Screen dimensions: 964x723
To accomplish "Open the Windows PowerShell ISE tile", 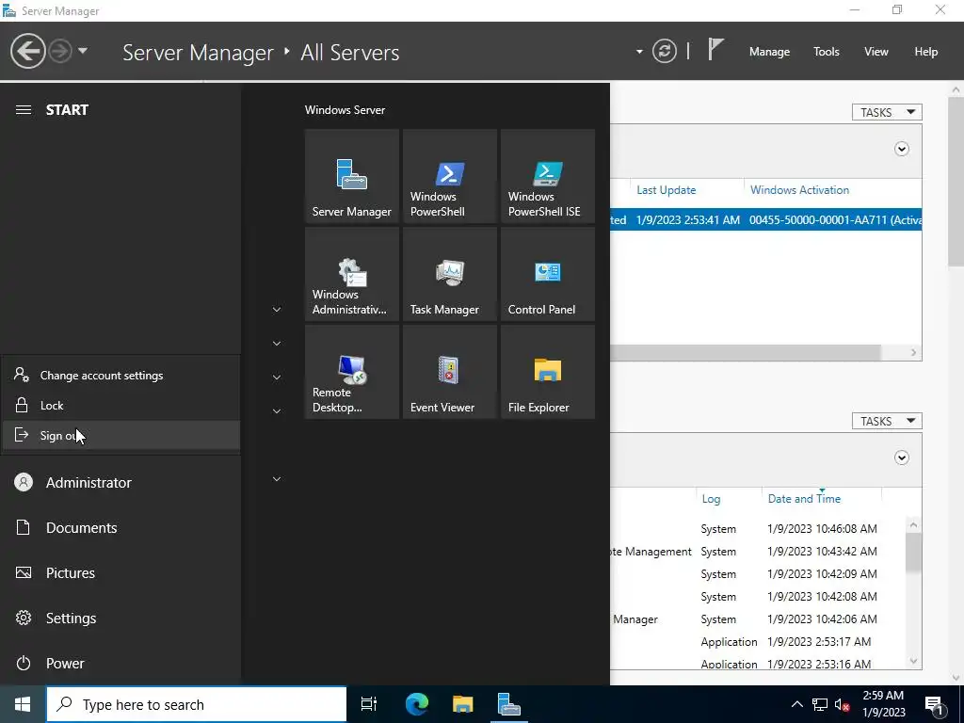I will [x=548, y=176].
